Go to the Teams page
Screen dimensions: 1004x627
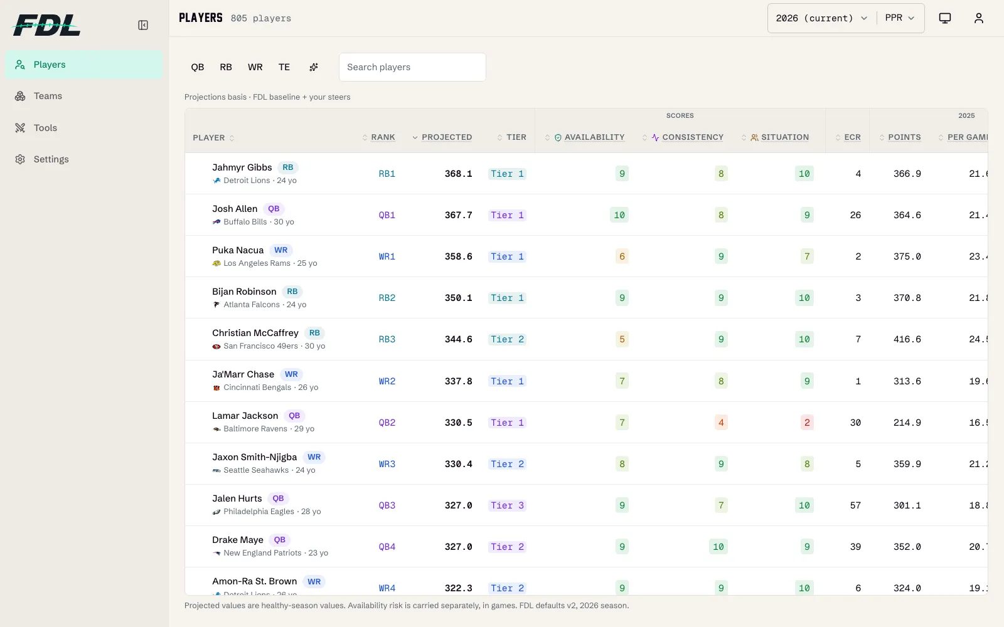[84, 96]
